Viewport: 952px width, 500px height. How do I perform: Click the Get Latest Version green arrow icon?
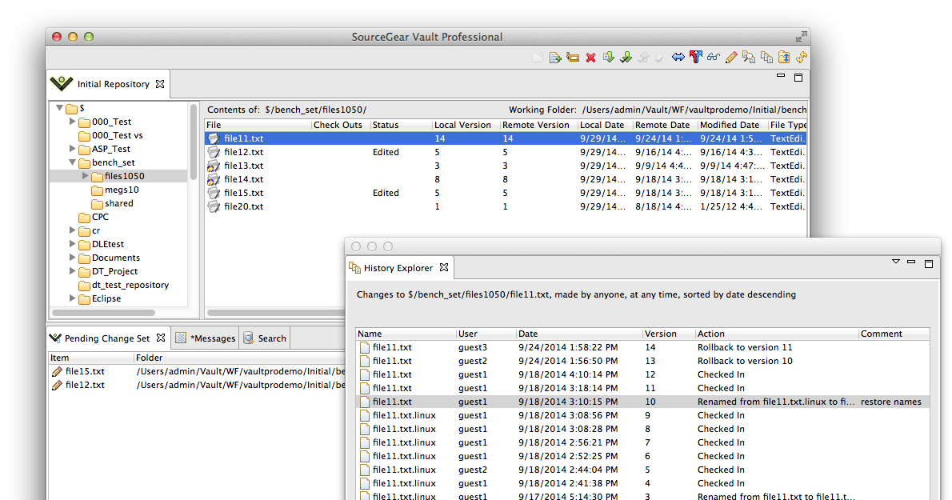pos(608,58)
